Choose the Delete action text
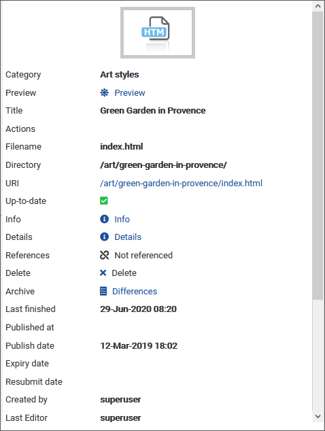325x431 pixels. [124, 273]
